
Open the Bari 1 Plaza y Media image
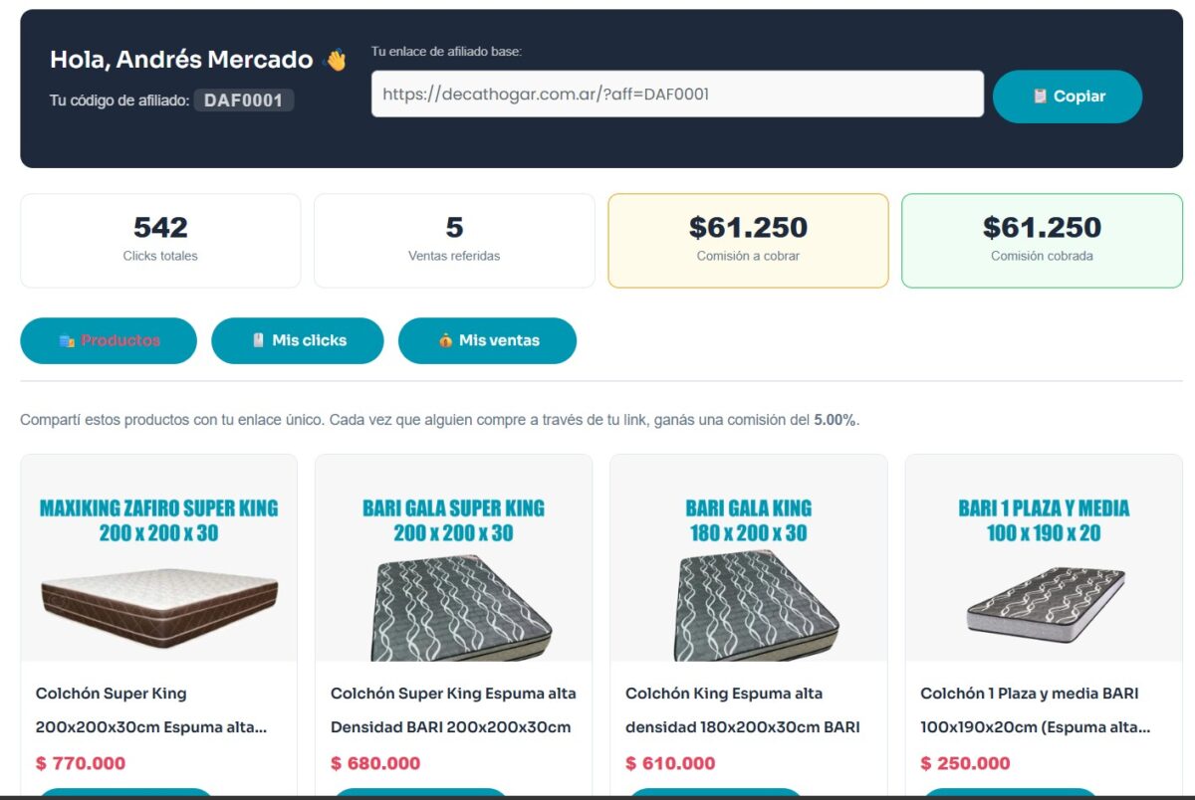coord(1044,559)
